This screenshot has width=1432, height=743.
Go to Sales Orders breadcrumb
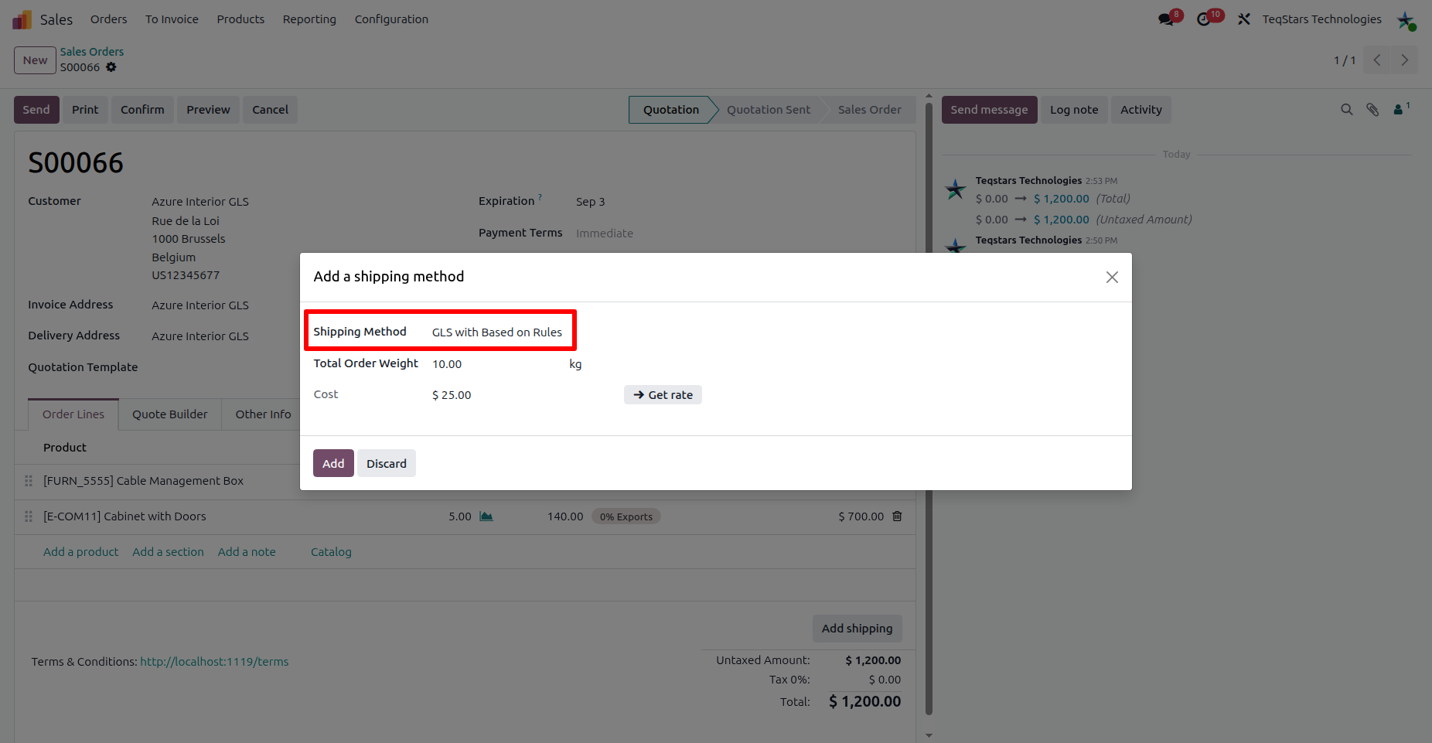(x=92, y=52)
